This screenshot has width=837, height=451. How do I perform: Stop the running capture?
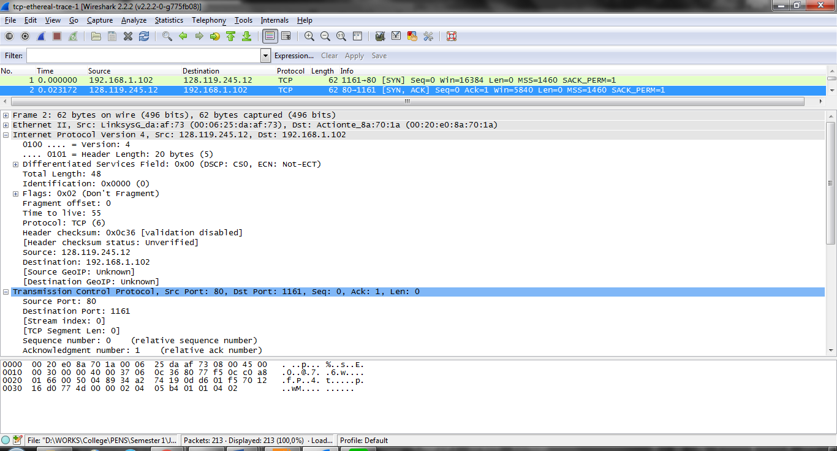57,36
